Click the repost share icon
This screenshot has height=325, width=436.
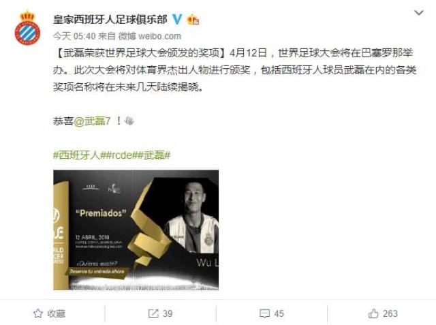(x=153, y=313)
